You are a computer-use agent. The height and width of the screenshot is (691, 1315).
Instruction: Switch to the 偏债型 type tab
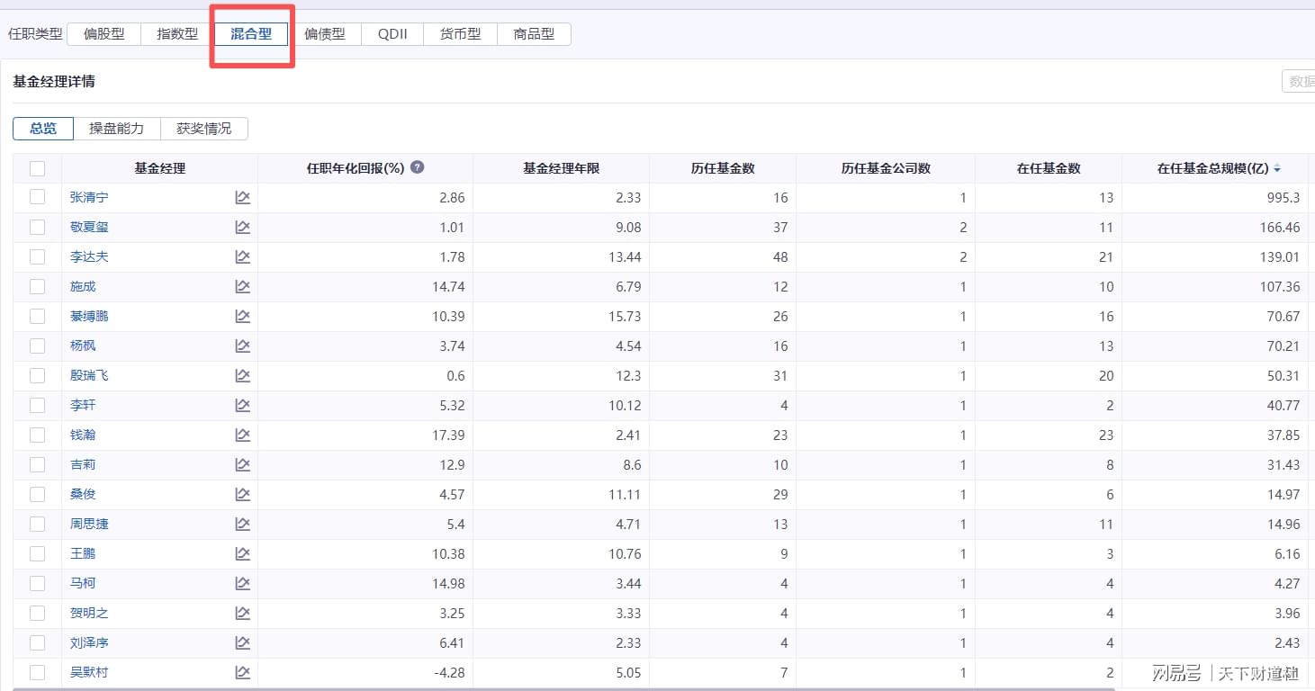[324, 34]
